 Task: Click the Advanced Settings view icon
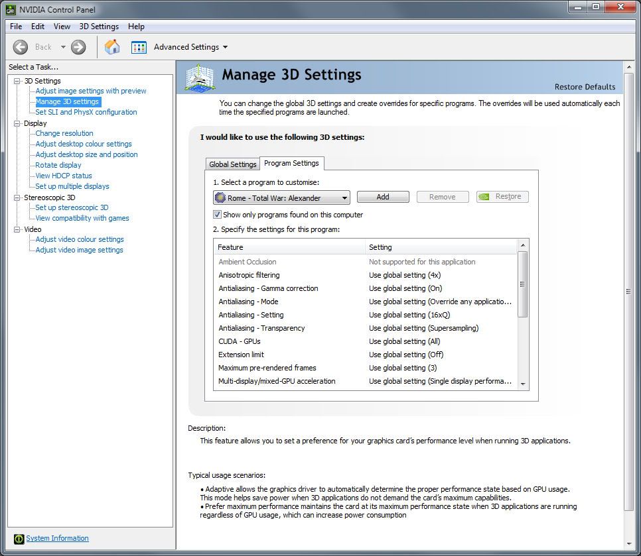pyautogui.click(x=139, y=47)
